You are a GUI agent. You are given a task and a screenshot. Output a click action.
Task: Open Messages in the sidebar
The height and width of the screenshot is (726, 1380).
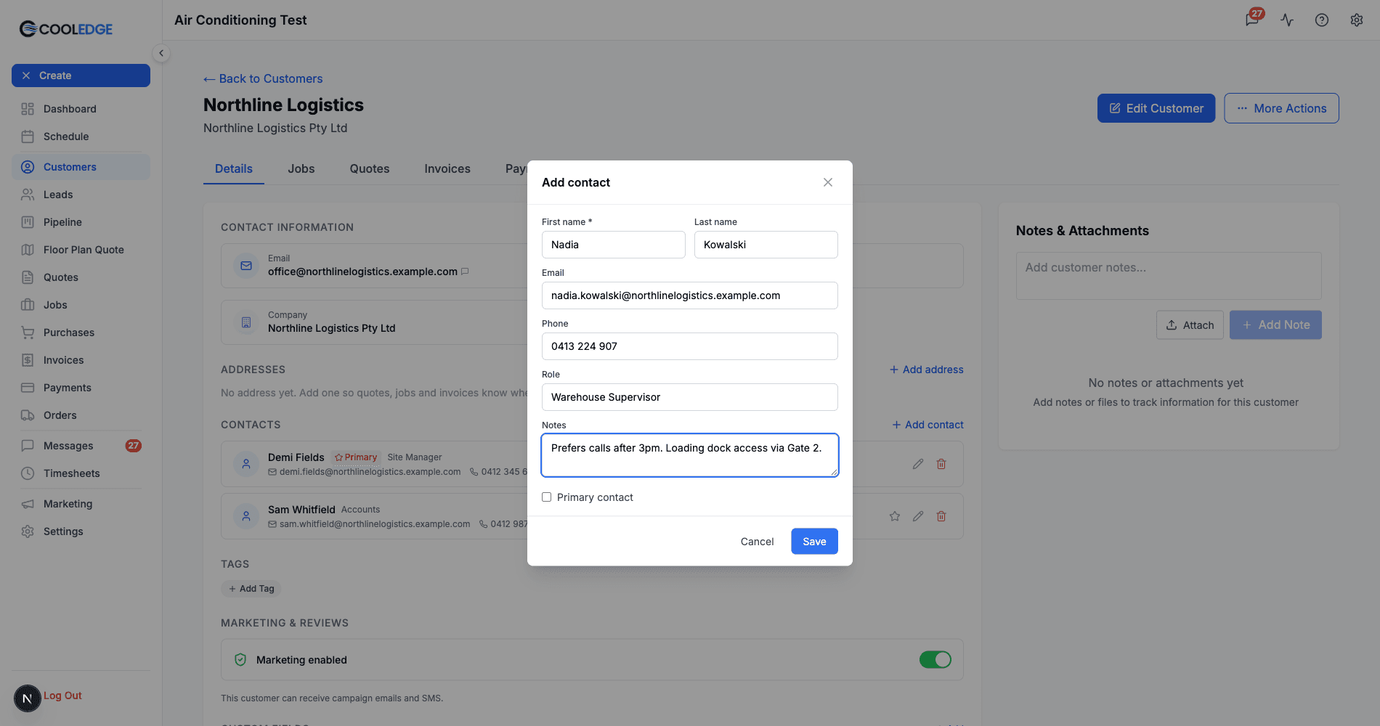[81, 446]
